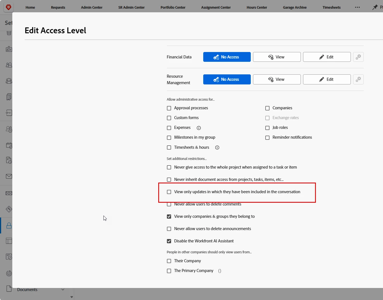The height and width of the screenshot is (300, 383).
Task: Enable Never inherit document access option
Action: pos(169,180)
